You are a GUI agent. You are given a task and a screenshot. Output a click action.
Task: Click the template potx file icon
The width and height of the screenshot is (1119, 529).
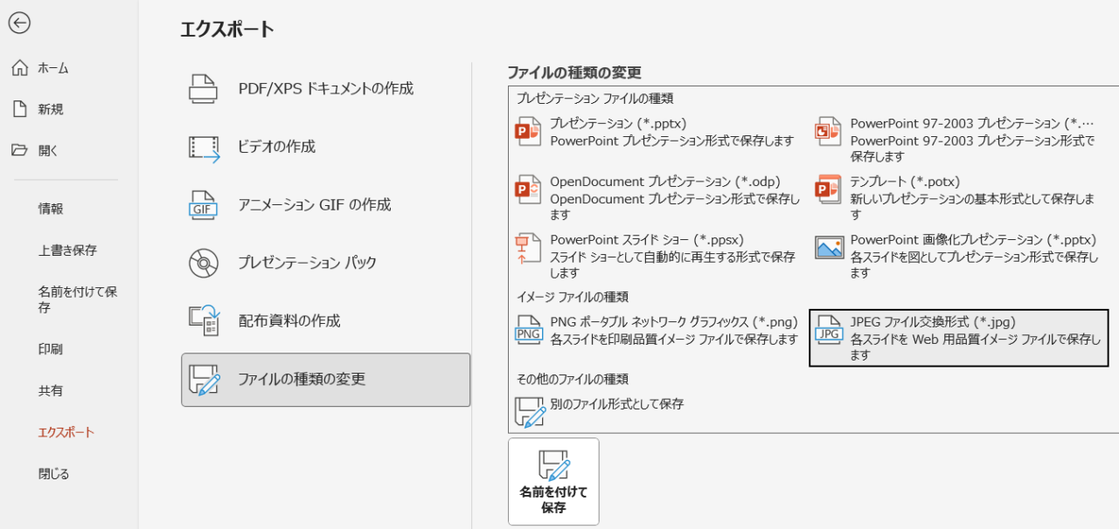coord(829,190)
